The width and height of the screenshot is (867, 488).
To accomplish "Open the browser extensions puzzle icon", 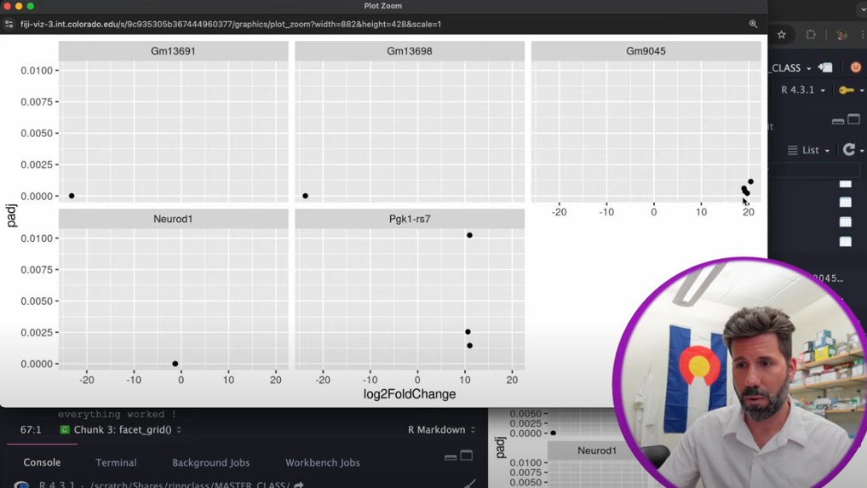I will (811, 34).
